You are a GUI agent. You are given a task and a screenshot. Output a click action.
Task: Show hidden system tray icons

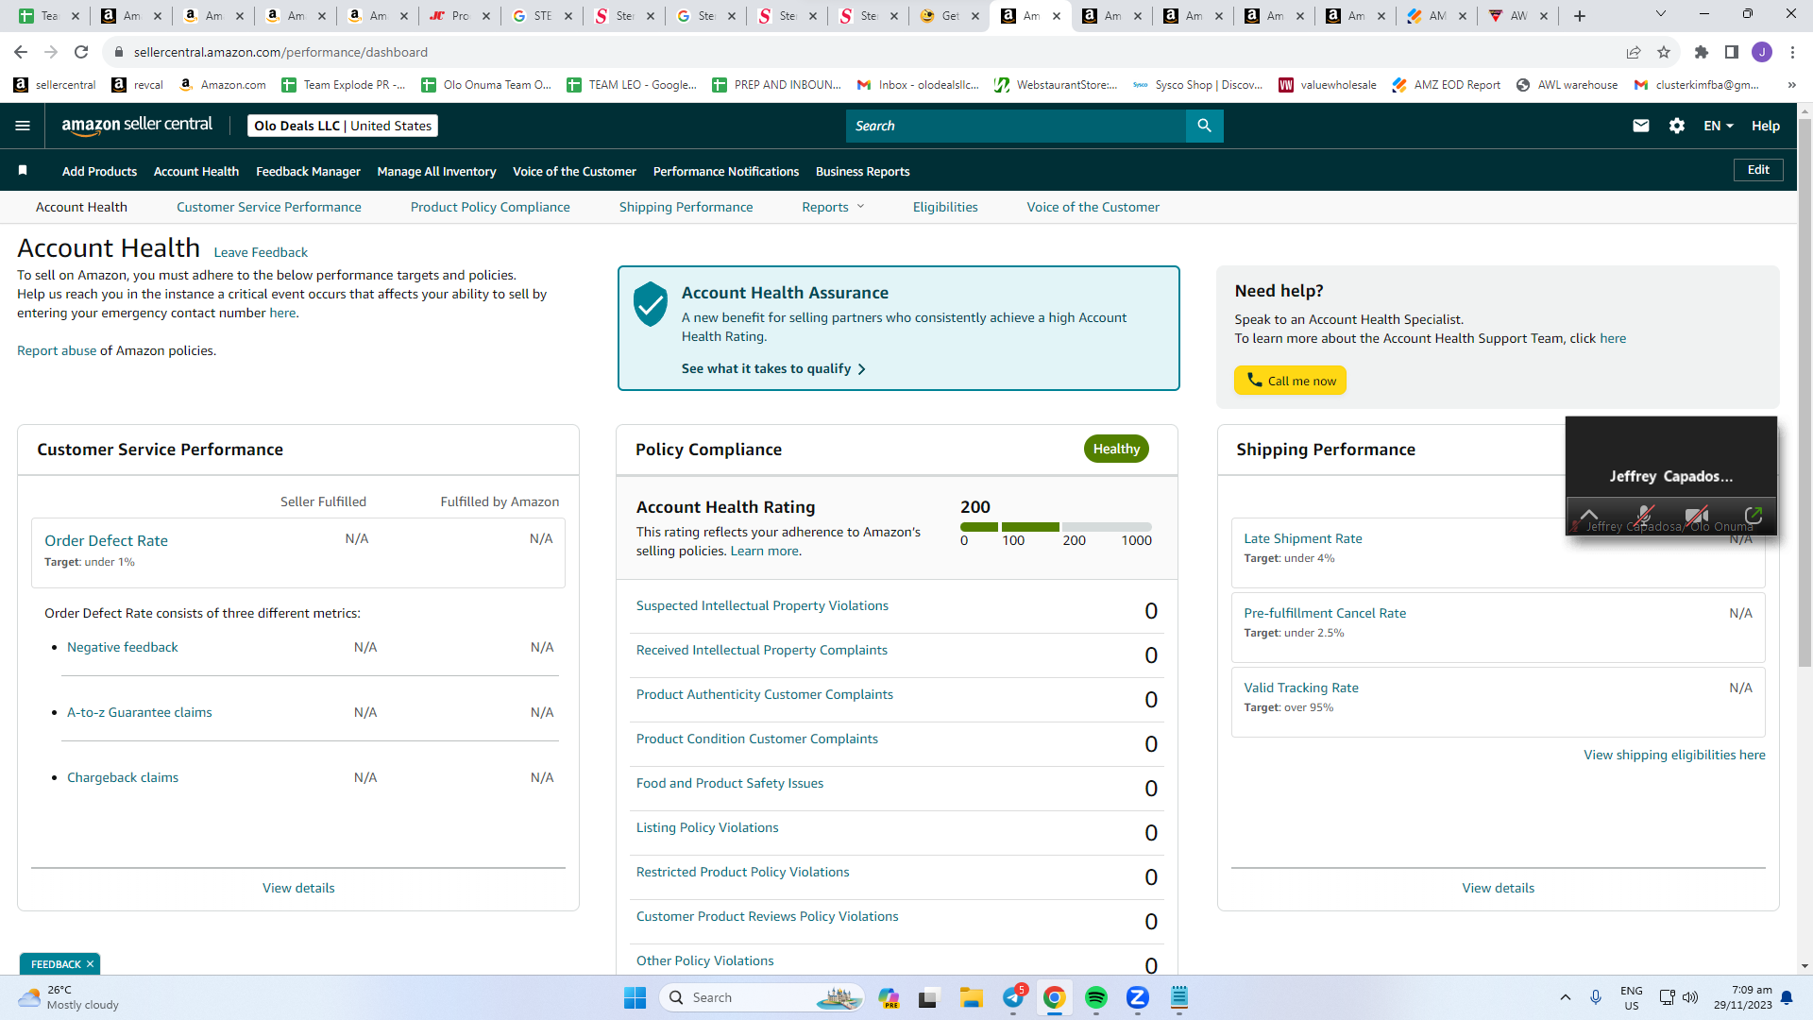[1566, 997]
